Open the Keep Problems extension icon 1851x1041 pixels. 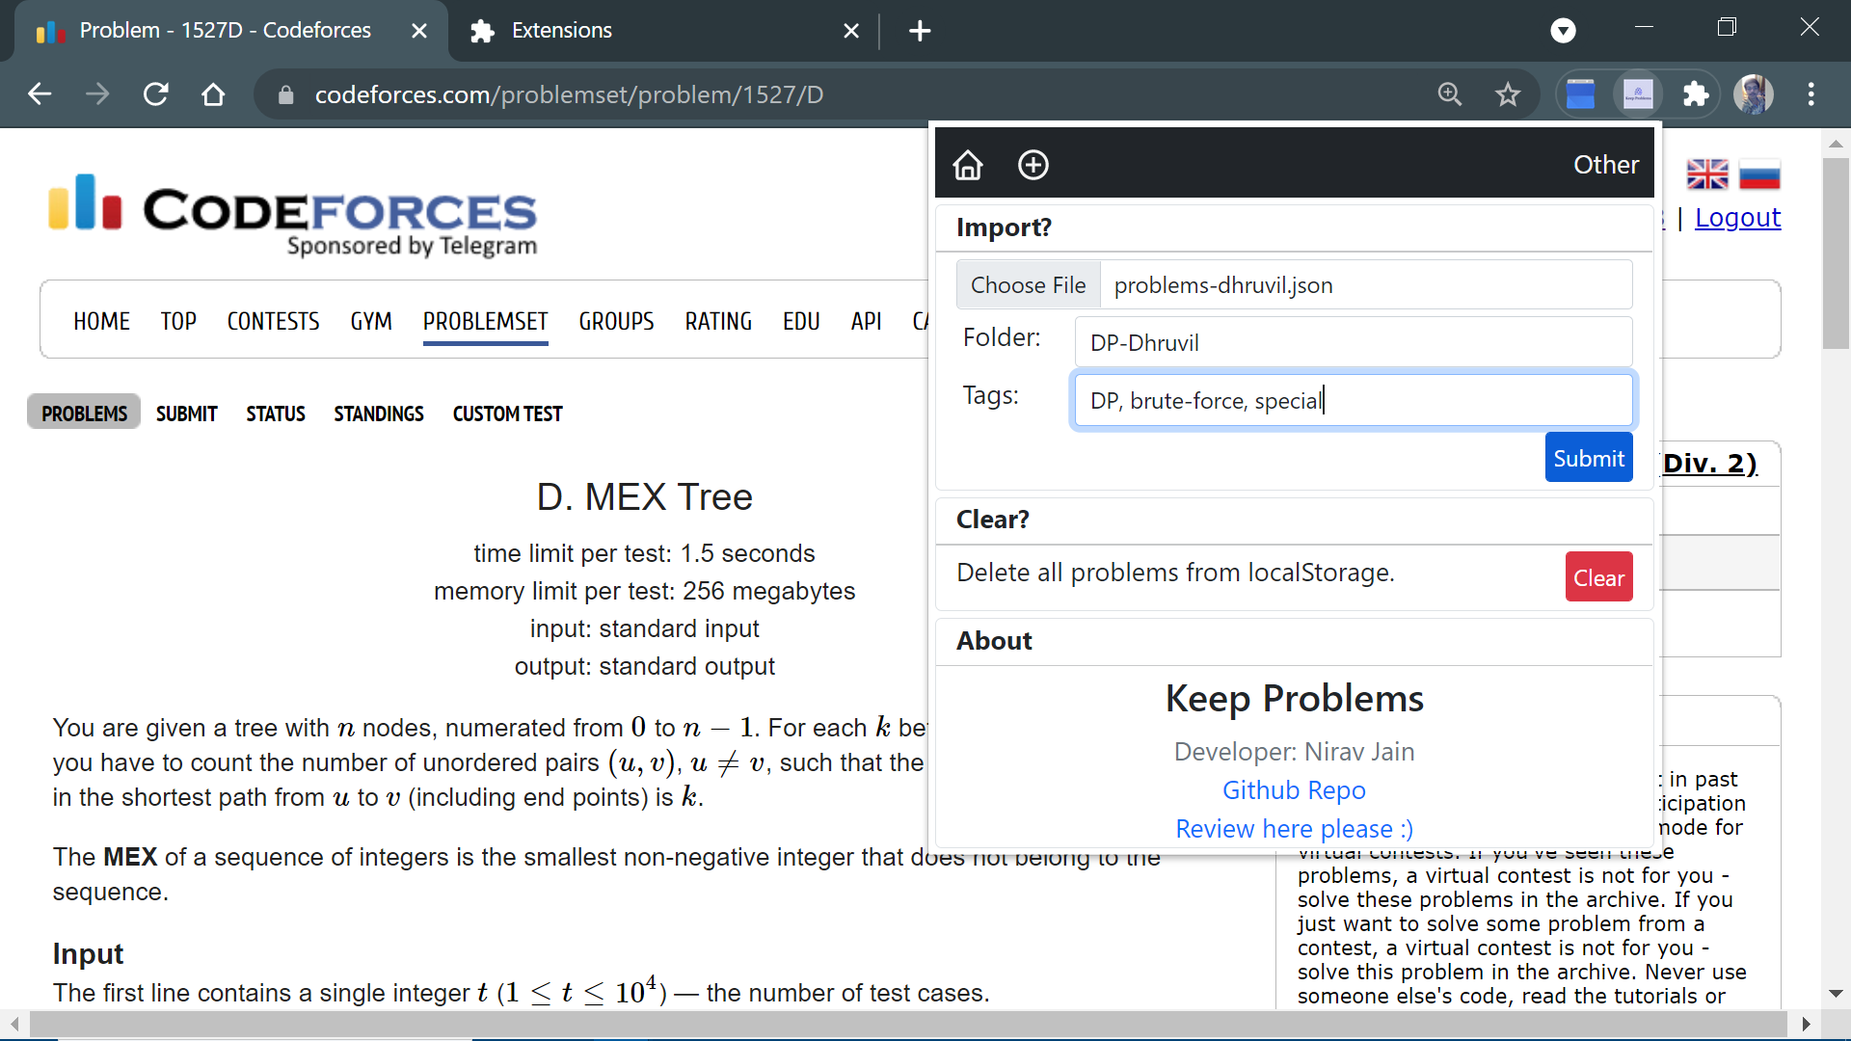(1638, 94)
